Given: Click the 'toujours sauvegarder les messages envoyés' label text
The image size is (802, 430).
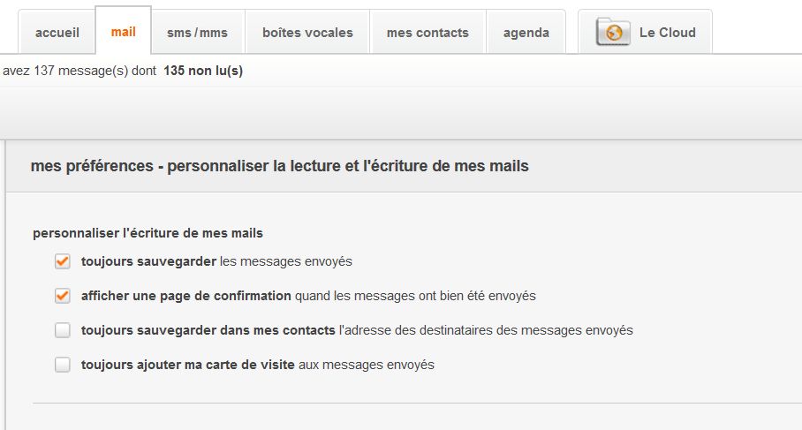Looking at the screenshot, I should point(216,261).
